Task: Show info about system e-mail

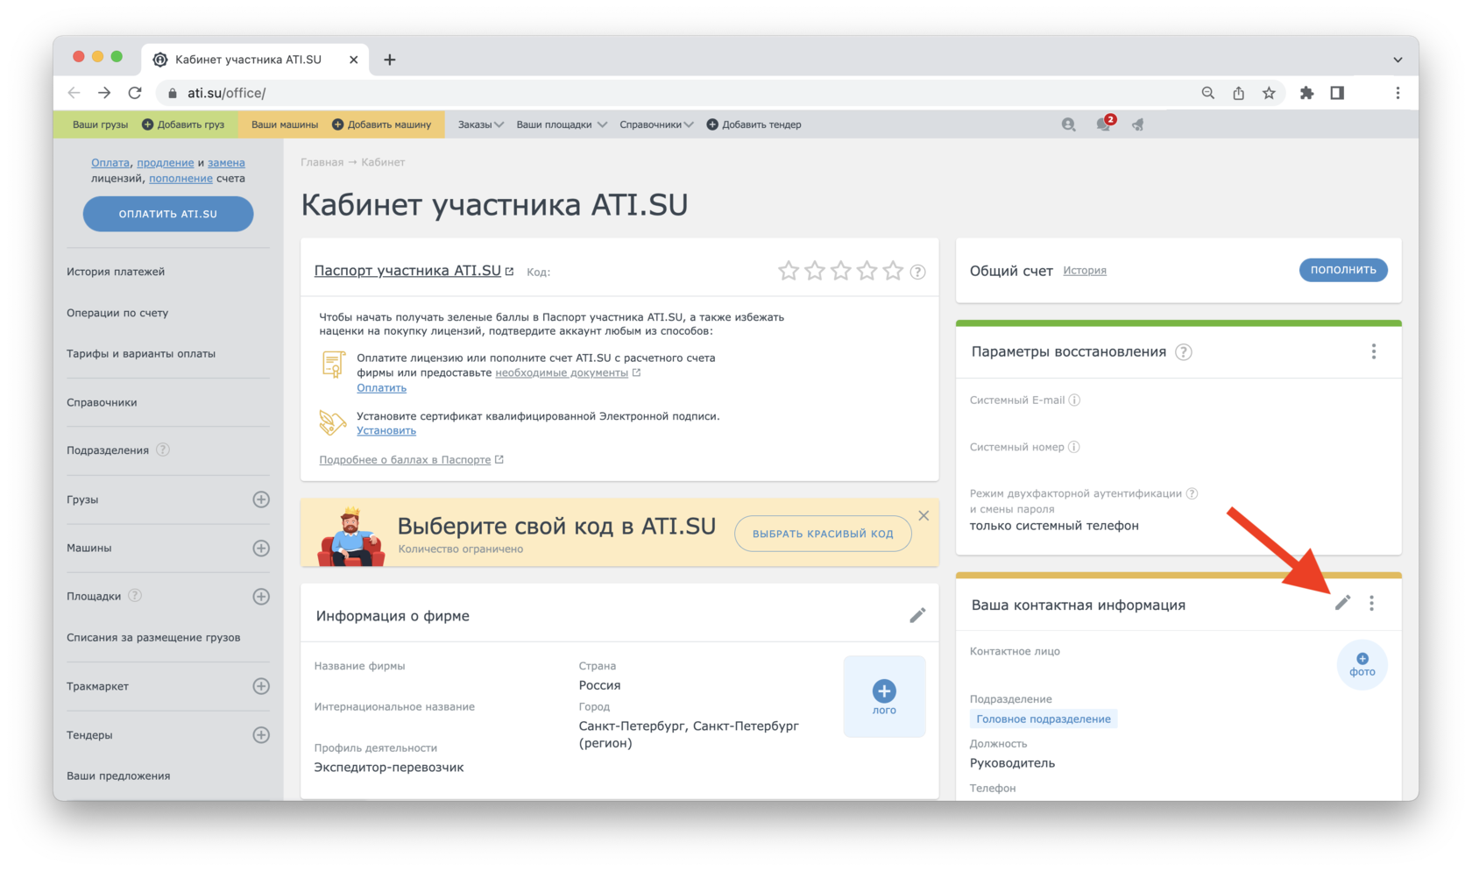Action: click(x=1074, y=400)
